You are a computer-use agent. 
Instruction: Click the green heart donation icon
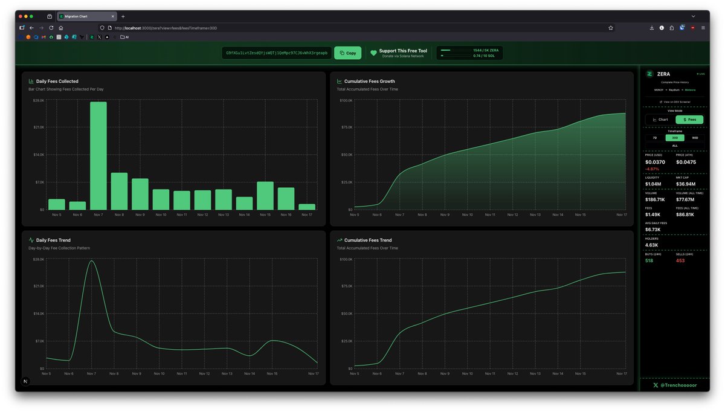pyautogui.click(x=373, y=53)
